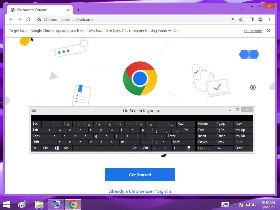Pause the welcome page animation
This screenshot has width=280, height=210.
[x=253, y=87]
